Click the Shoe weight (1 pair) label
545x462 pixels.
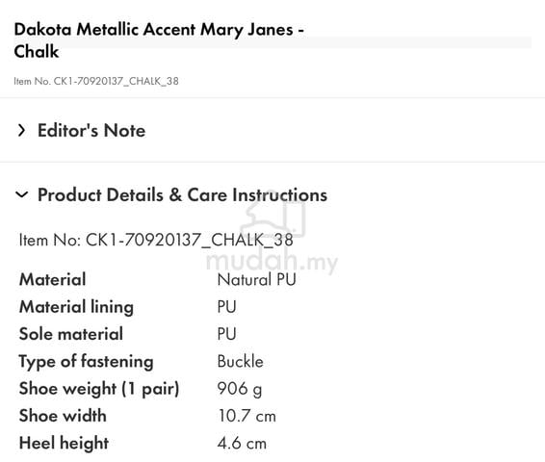99,389
